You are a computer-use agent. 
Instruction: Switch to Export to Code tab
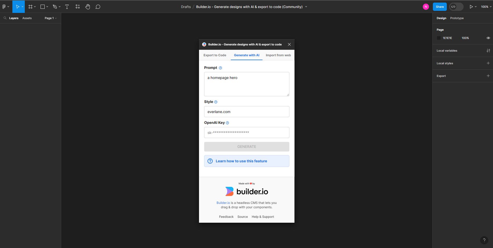click(215, 55)
